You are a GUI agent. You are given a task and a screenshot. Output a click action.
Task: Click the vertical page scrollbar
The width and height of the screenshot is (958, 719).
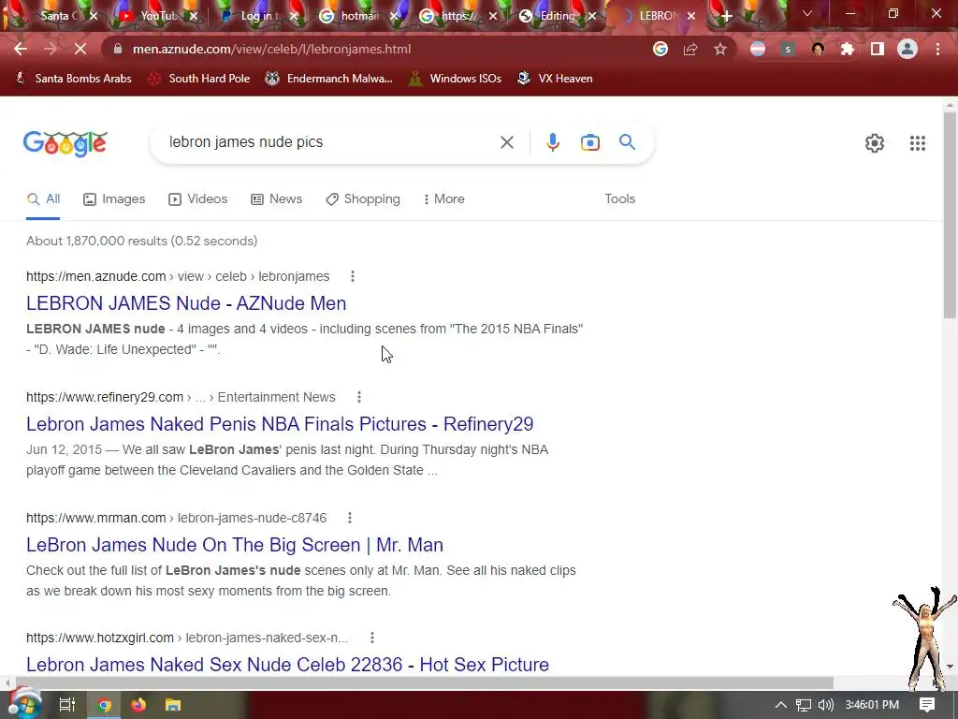click(950, 214)
